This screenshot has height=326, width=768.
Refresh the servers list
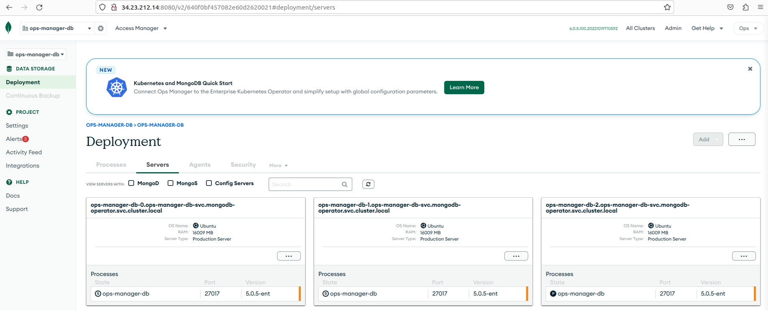368,184
